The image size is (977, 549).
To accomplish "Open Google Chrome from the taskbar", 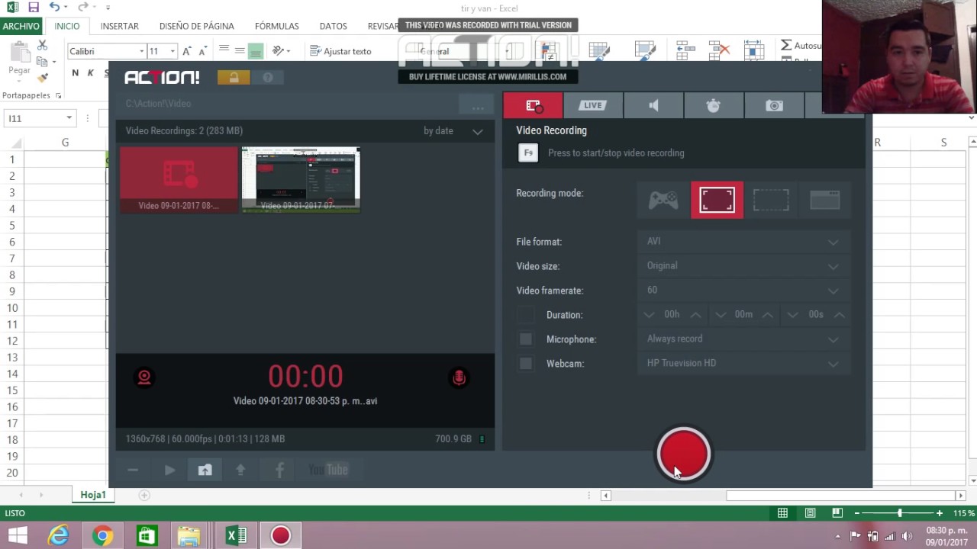I will click(x=102, y=536).
